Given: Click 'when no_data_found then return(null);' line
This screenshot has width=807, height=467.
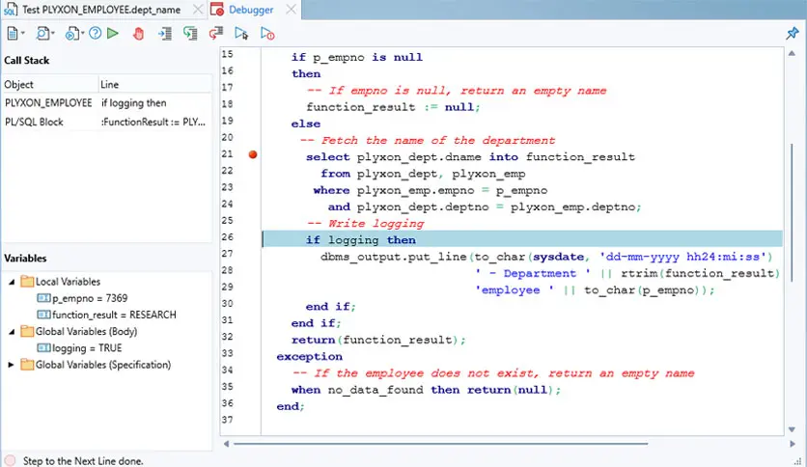Looking at the screenshot, I should 426,390.
